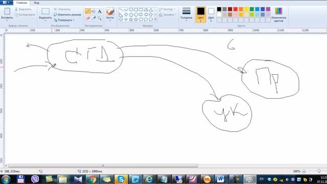
Task: Pick the orange palette color
Action: (x=241, y=9)
